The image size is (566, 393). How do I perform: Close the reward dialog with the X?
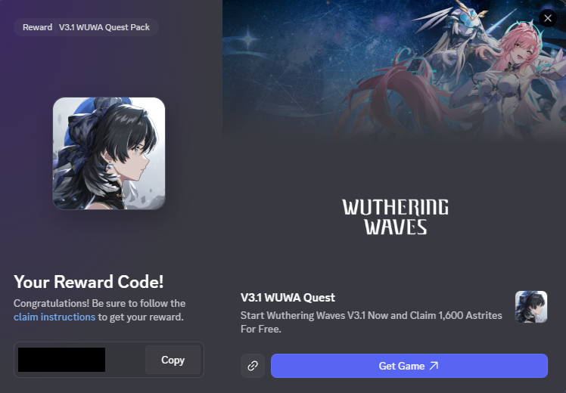(548, 18)
